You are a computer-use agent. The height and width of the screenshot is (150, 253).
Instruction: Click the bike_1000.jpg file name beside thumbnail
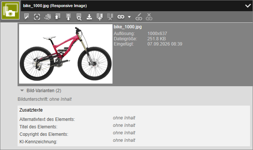[x=128, y=27]
